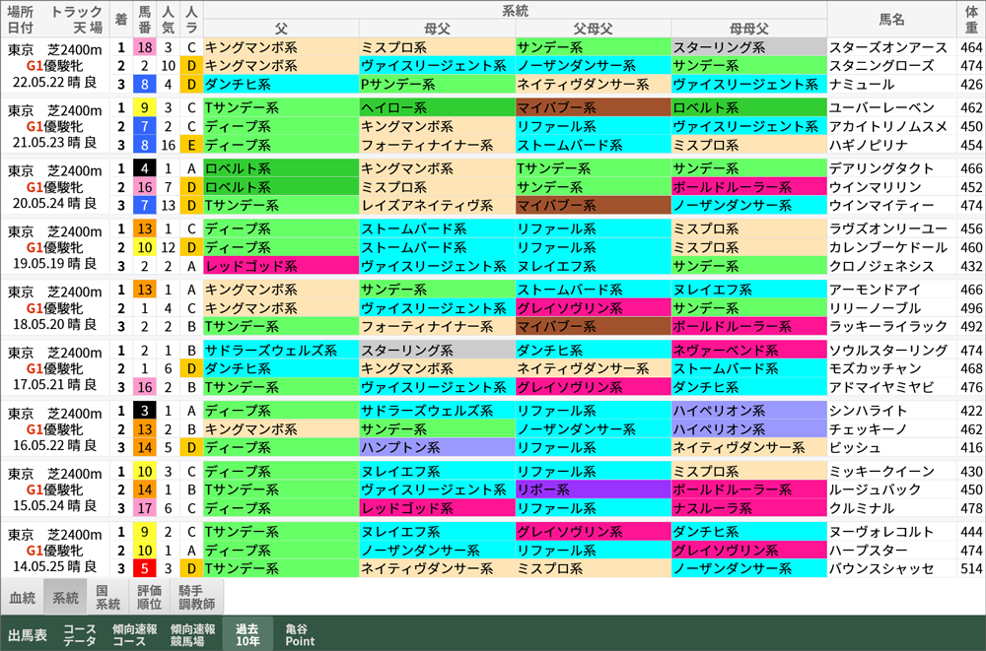Screen dimensions: 986x651
Task: Click horse name ハギノピリナ
Action: (x=869, y=145)
